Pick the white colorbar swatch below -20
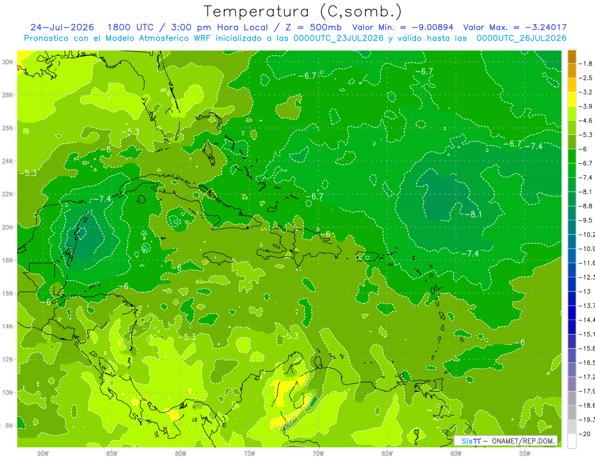The width and height of the screenshot is (595, 460). [x=572, y=441]
